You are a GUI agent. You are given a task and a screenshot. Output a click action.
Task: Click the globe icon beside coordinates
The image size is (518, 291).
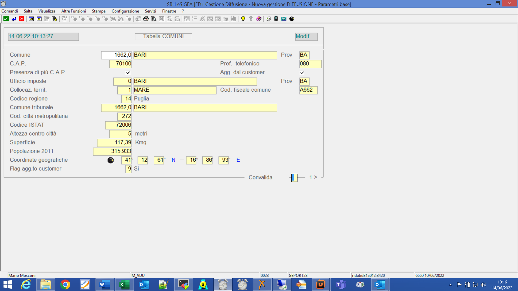111,160
